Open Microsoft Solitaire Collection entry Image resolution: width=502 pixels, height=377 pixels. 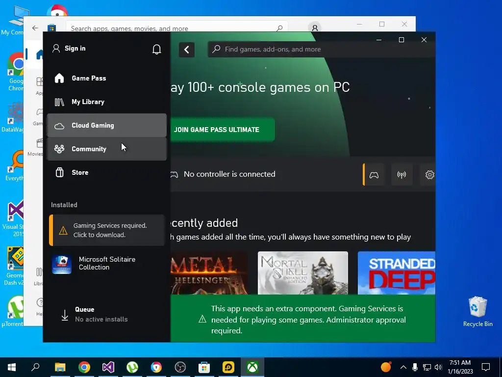click(106, 264)
